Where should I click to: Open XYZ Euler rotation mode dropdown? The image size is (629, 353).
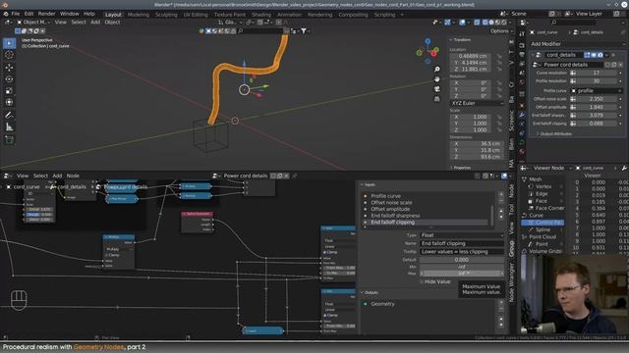coord(477,103)
